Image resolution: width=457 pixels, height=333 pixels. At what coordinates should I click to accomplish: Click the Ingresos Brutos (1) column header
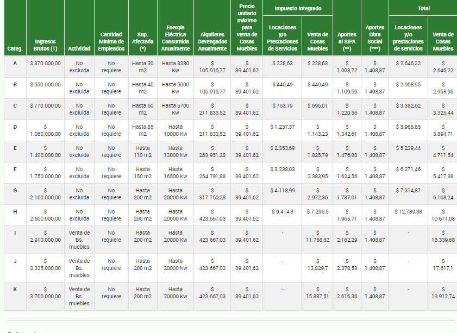45,45
